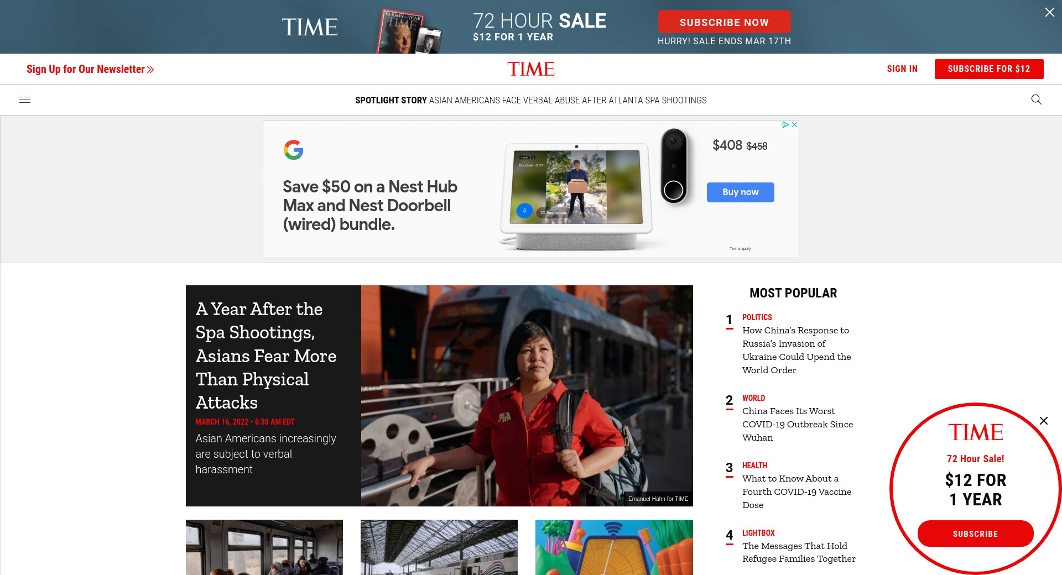Open the colorful illustration article thumbnail

(x=614, y=547)
